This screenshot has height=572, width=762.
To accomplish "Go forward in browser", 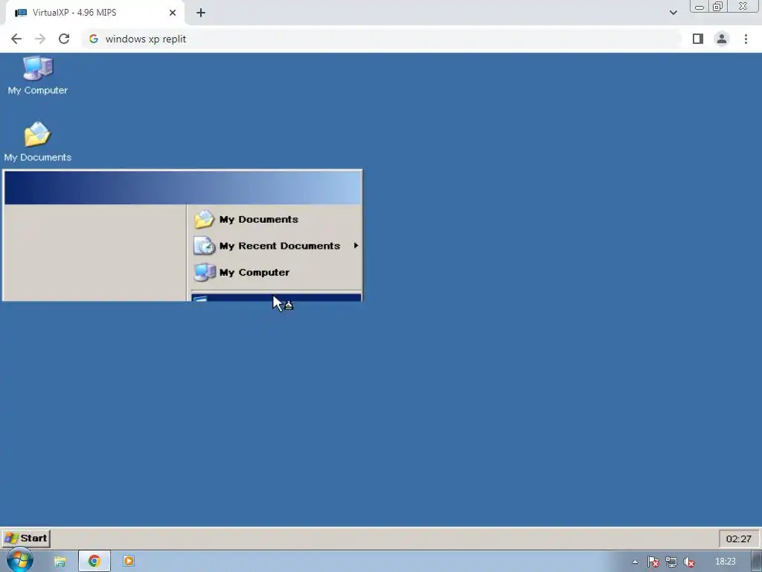I will click(x=40, y=39).
